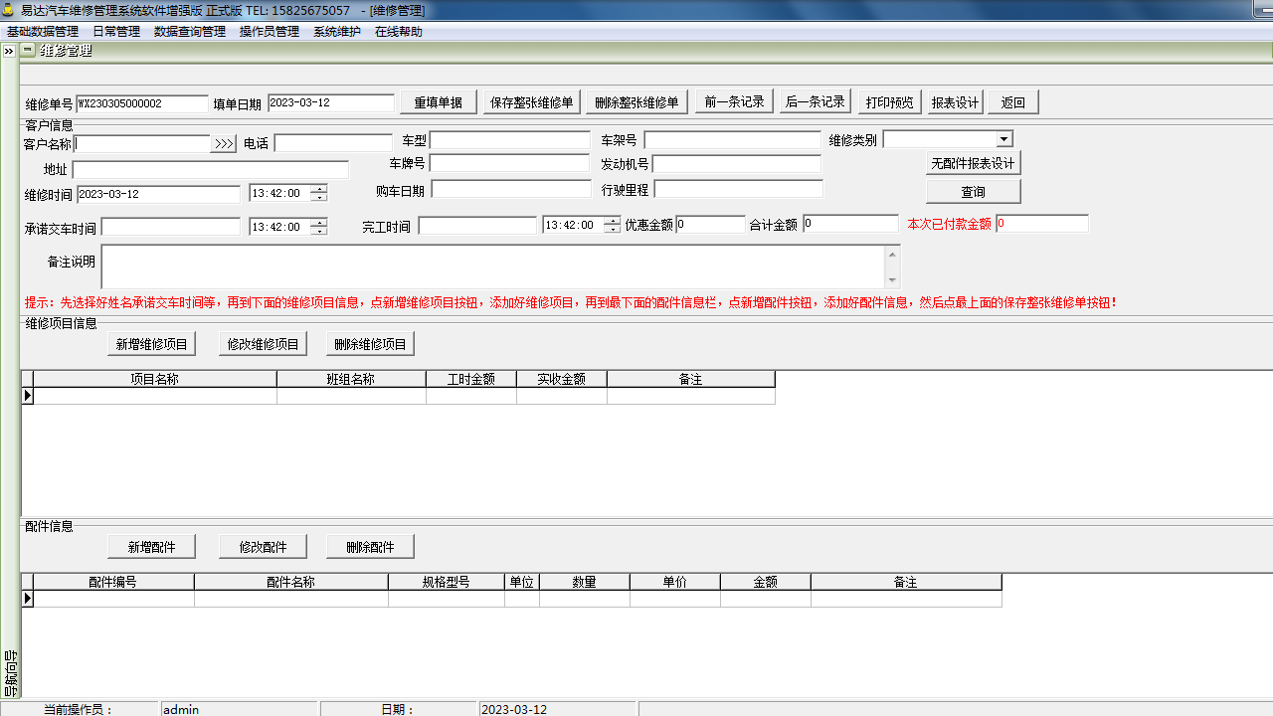This screenshot has width=1273, height=716.
Task: Click the >>> customer lookup button
Action: coord(224,144)
